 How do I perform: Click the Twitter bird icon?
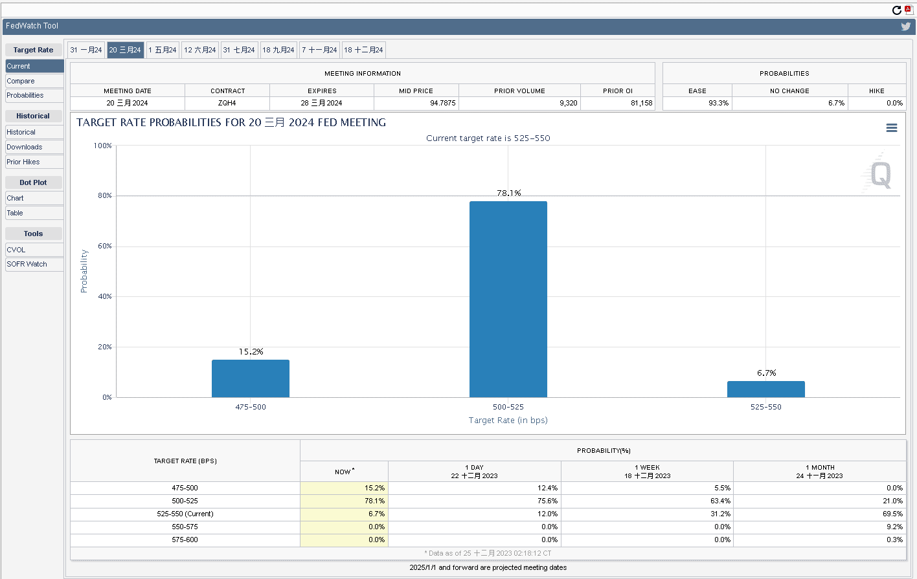click(x=905, y=27)
